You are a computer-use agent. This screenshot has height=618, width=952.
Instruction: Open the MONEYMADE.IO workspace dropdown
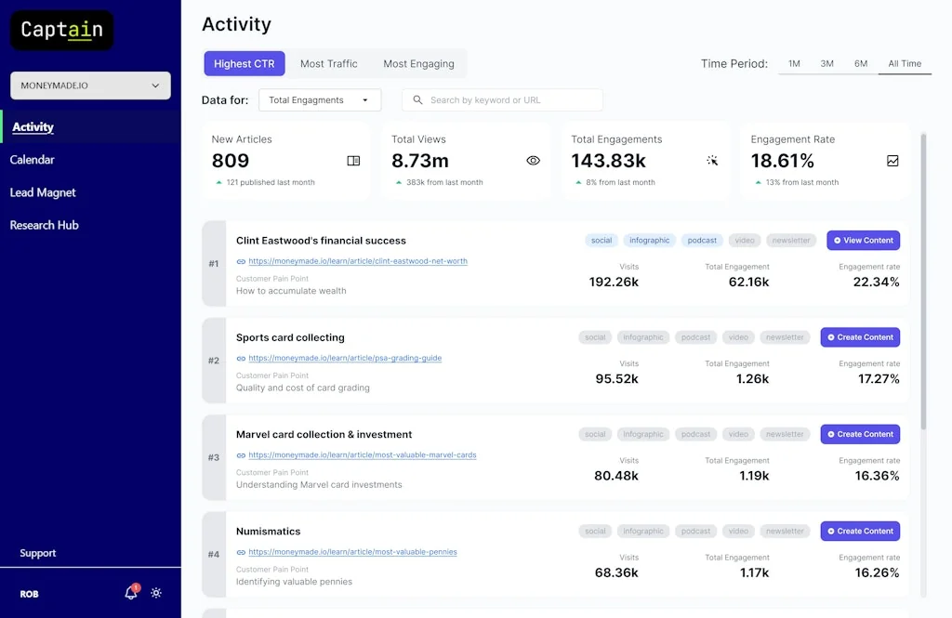[x=90, y=85]
